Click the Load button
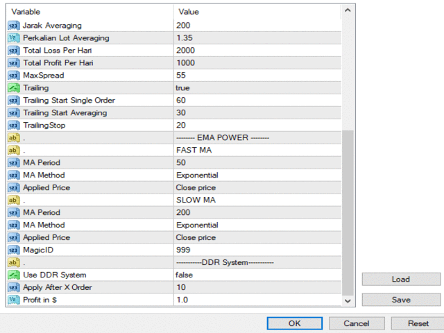444x333 pixels. click(x=401, y=279)
